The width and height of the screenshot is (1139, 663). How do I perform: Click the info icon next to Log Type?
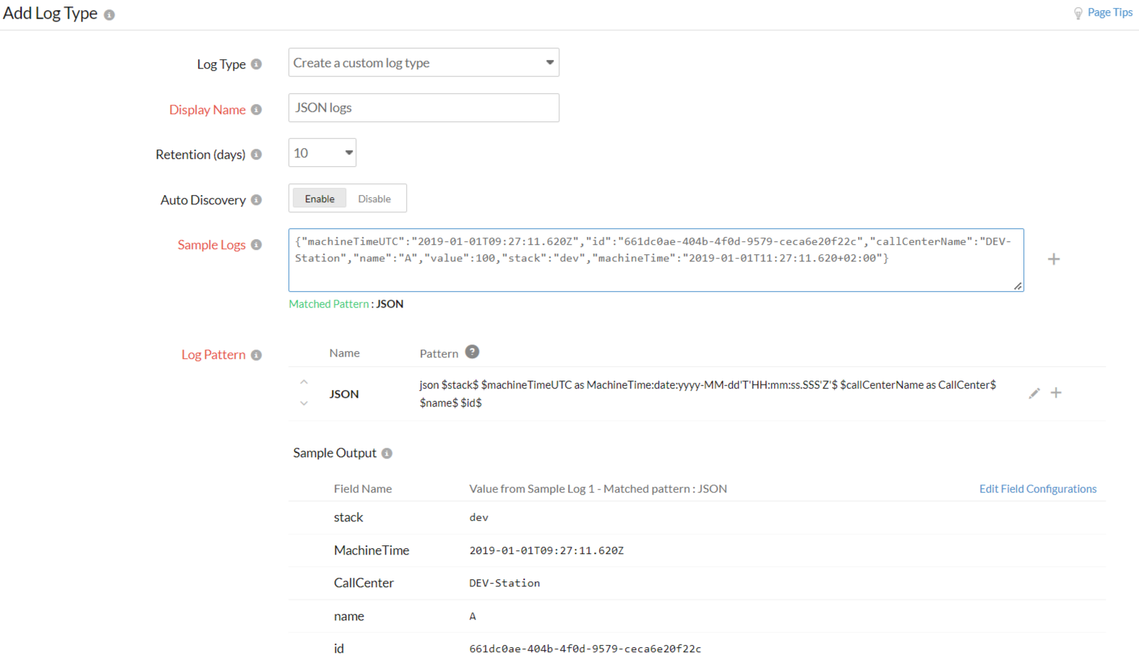(256, 64)
